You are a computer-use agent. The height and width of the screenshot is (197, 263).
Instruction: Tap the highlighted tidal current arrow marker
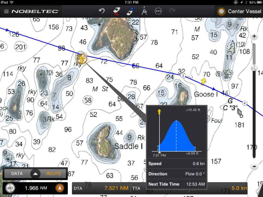pyautogui.click(x=81, y=59)
